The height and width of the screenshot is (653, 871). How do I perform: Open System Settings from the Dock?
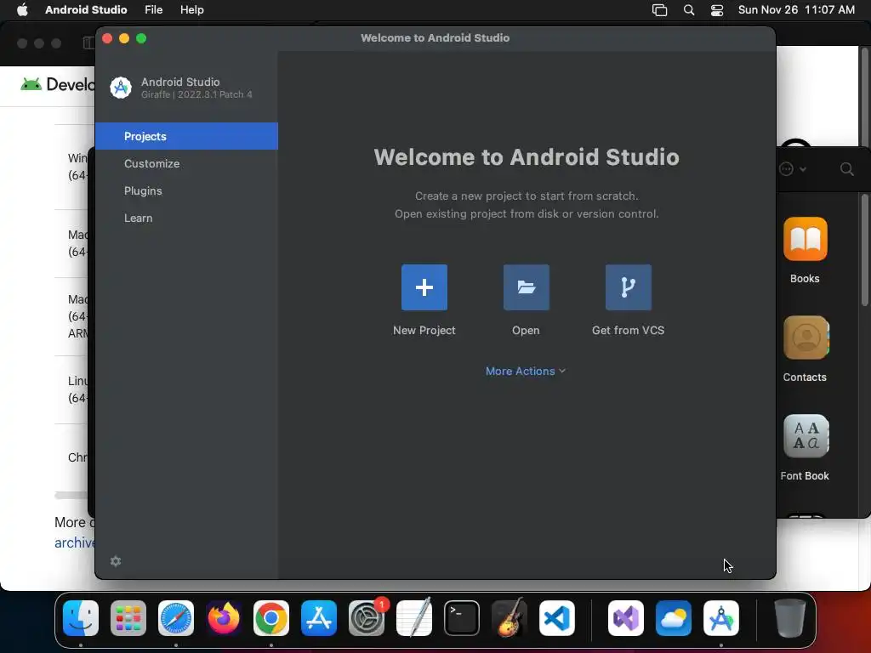pos(367,617)
